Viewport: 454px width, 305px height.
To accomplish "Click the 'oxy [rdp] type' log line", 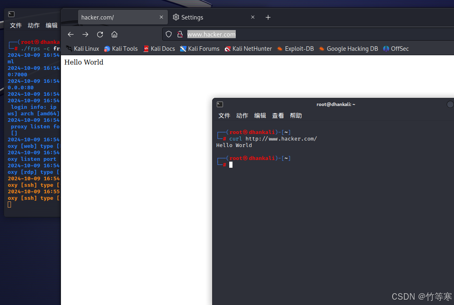I will tap(34, 172).
